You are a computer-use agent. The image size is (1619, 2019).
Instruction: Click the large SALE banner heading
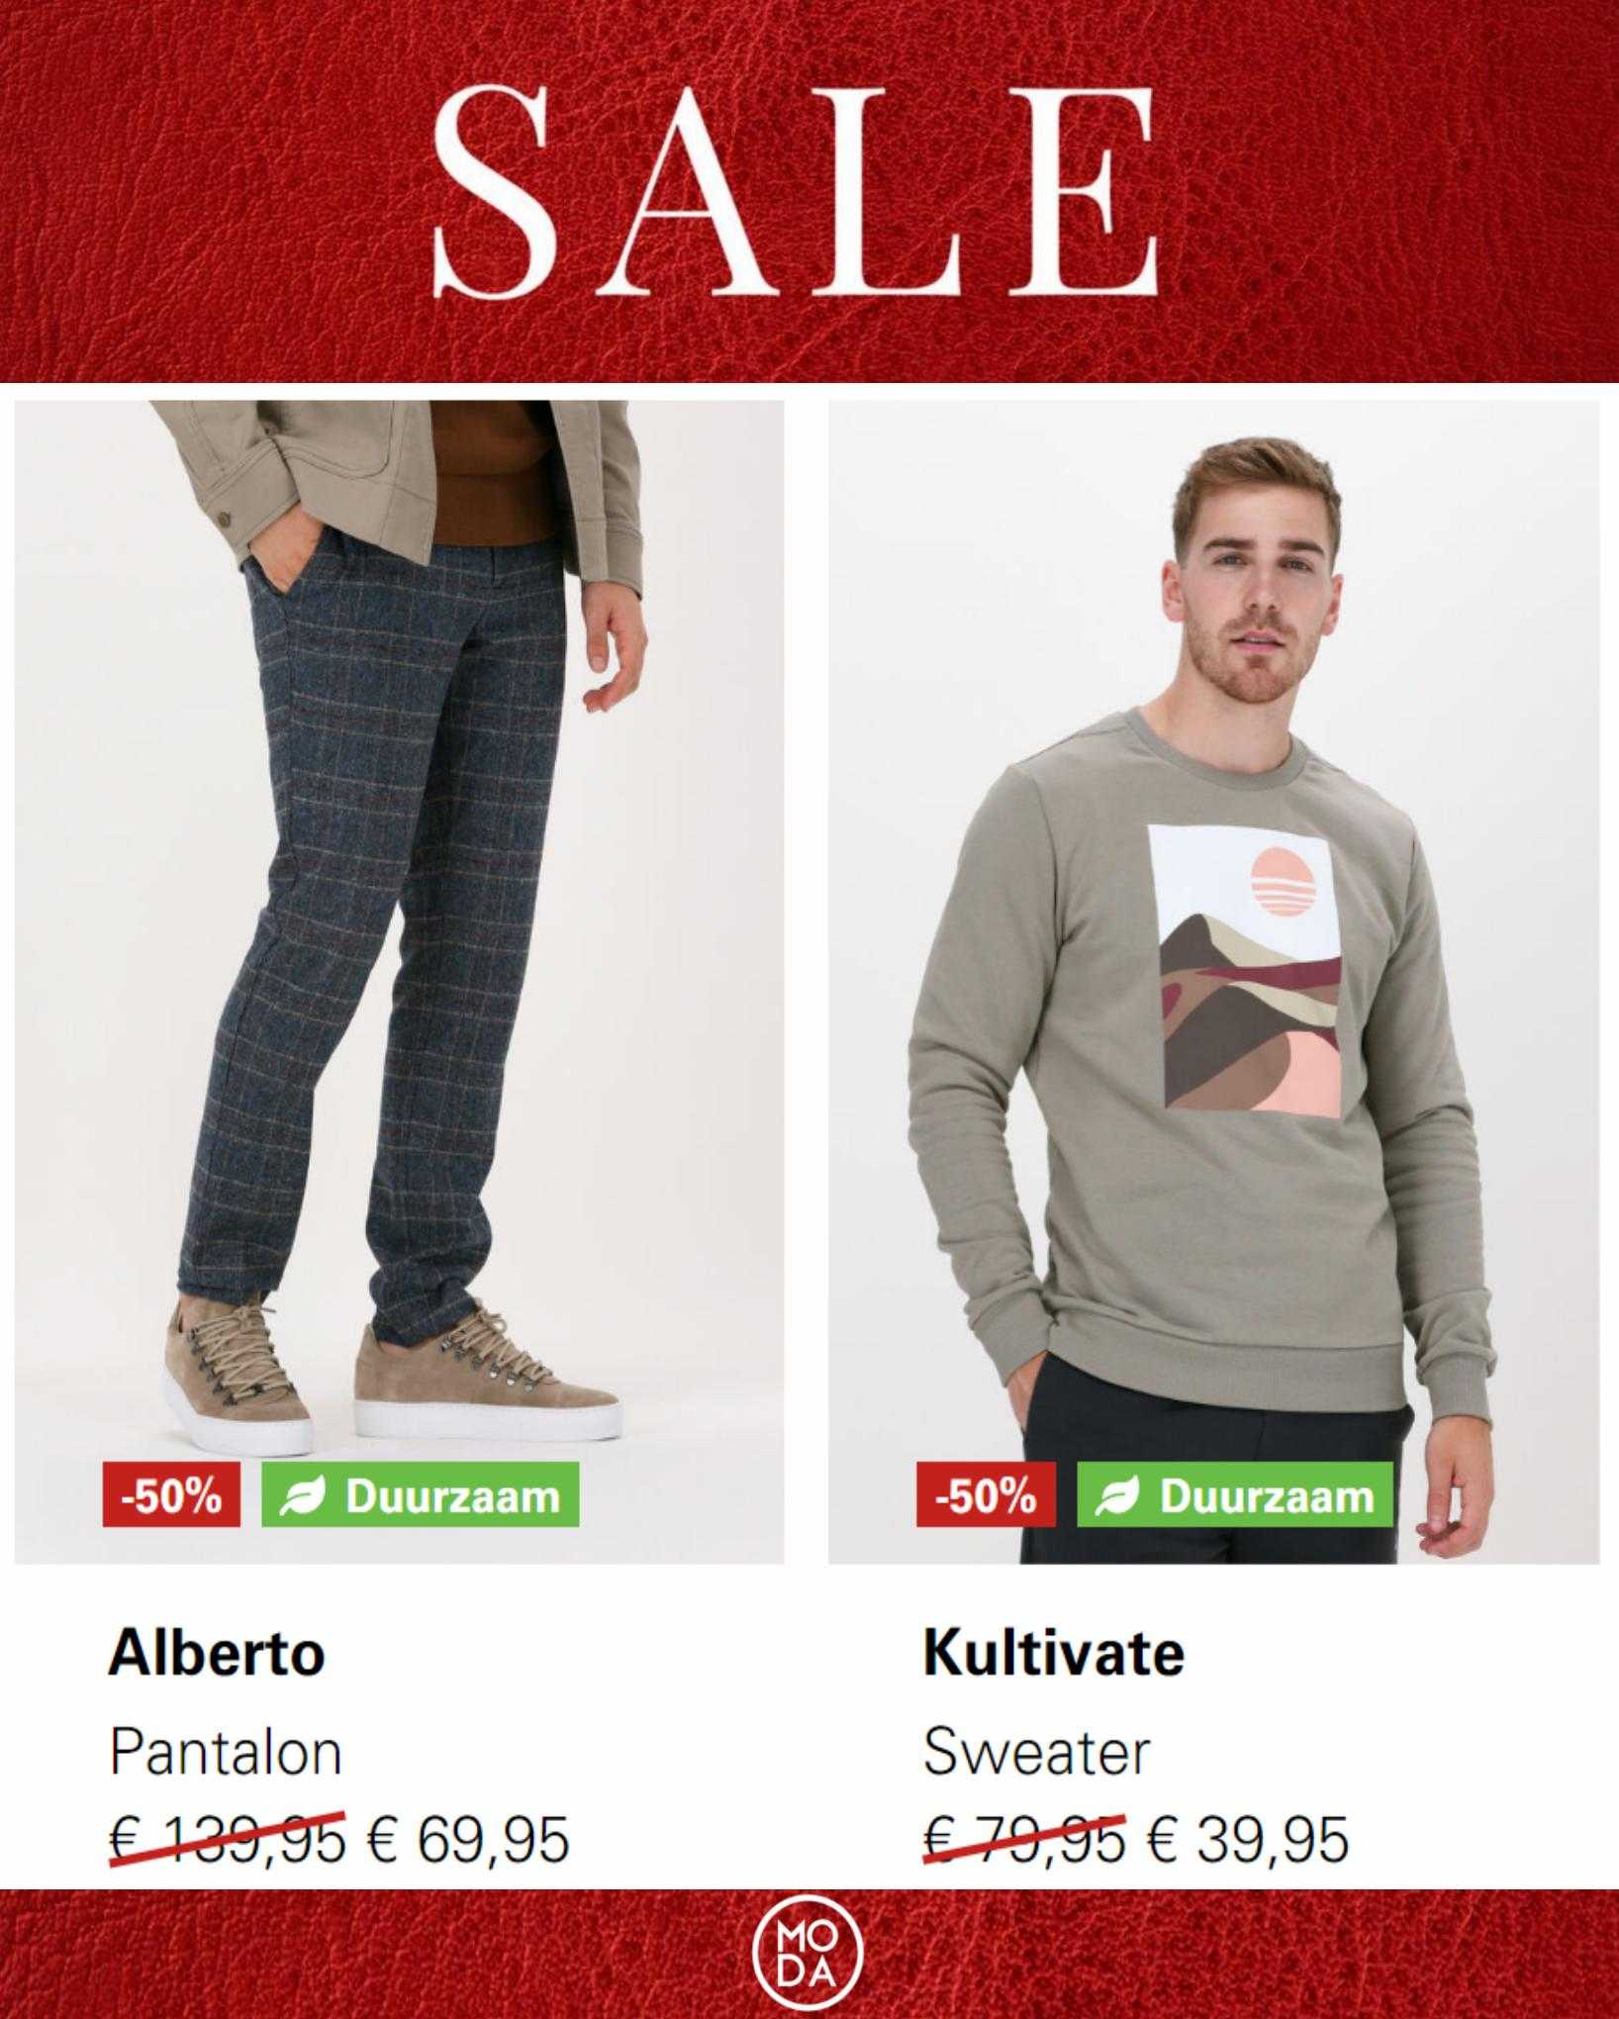tap(796, 193)
